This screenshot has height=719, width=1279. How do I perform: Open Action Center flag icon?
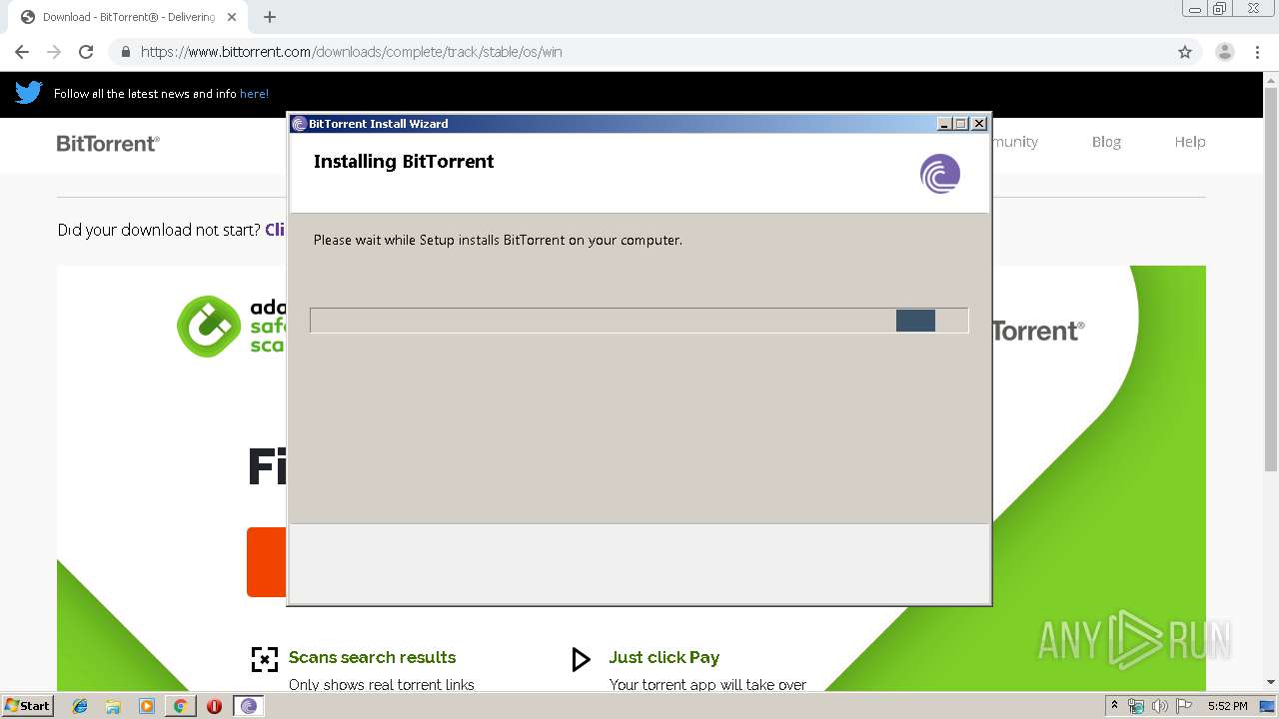point(1184,706)
